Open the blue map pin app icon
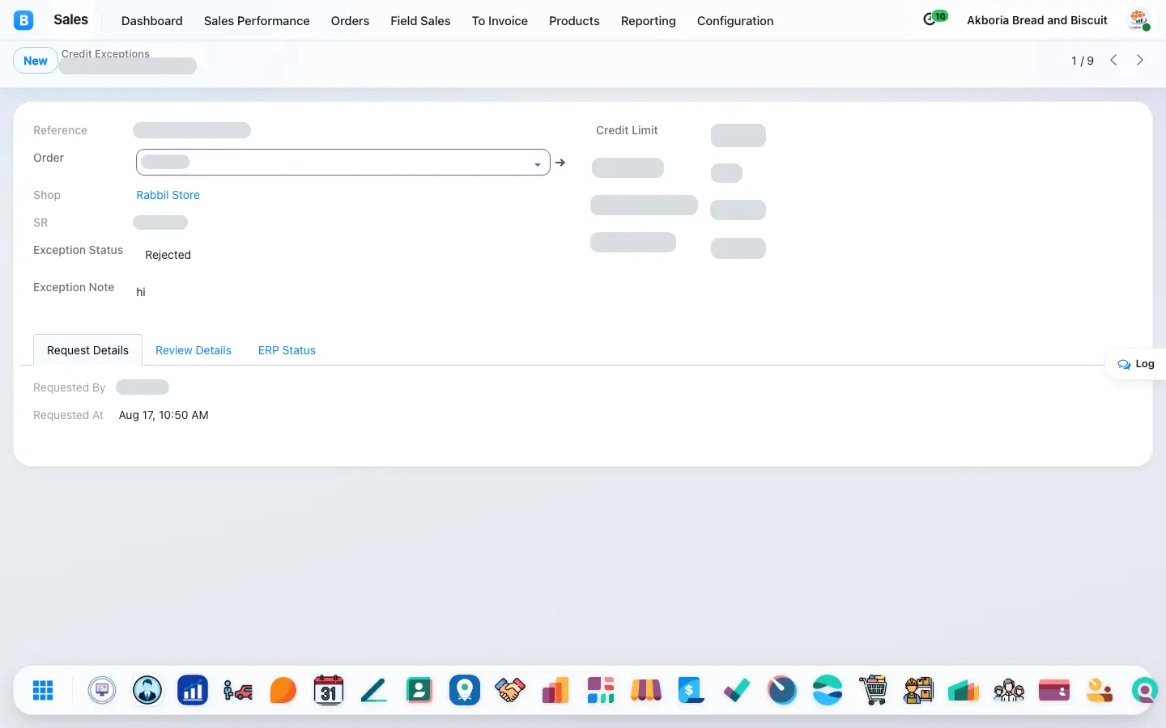 click(465, 690)
